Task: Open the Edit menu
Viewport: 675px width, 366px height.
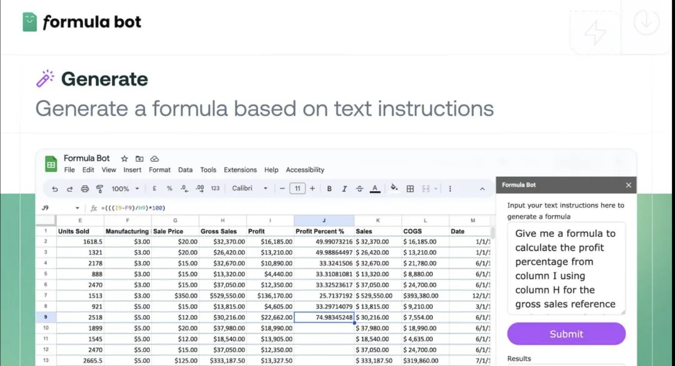Action: [x=88, y=170]
